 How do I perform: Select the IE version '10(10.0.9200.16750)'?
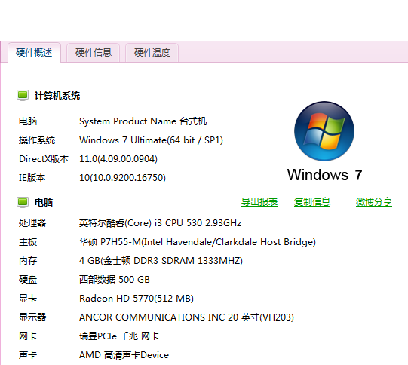tap(122, 178)
